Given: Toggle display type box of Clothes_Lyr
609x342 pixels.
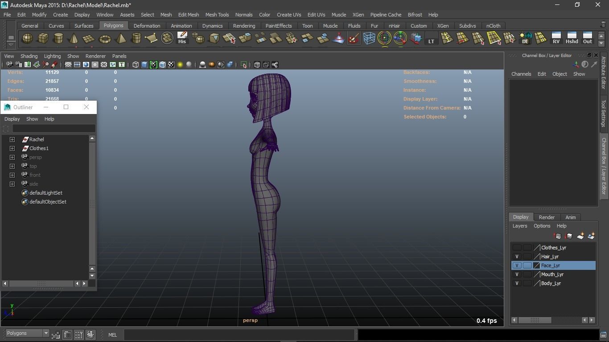Looking at the screenshot, I should 527,248.
